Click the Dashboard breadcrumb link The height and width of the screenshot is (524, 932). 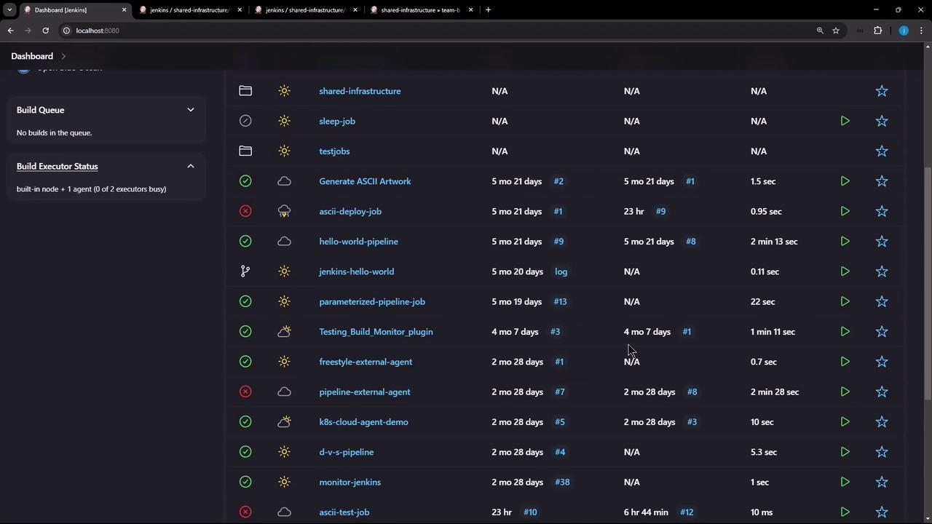(x=32, y=56)
